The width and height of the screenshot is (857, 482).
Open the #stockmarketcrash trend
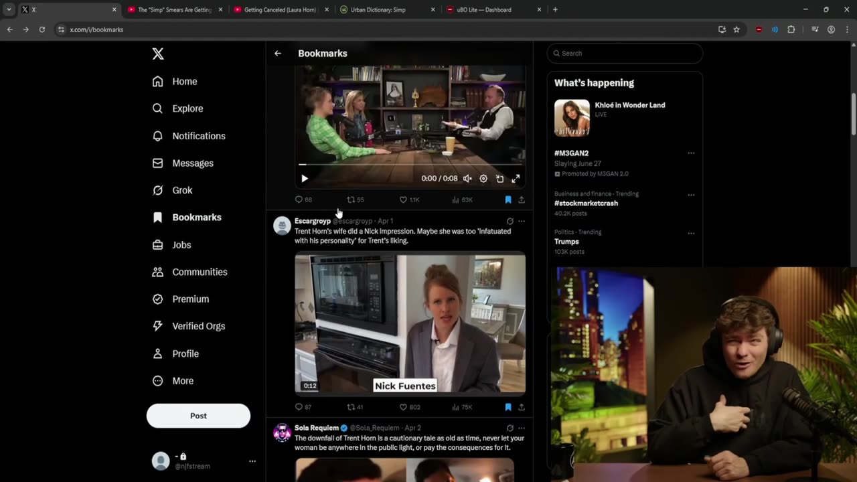click(x=586, y=203)
